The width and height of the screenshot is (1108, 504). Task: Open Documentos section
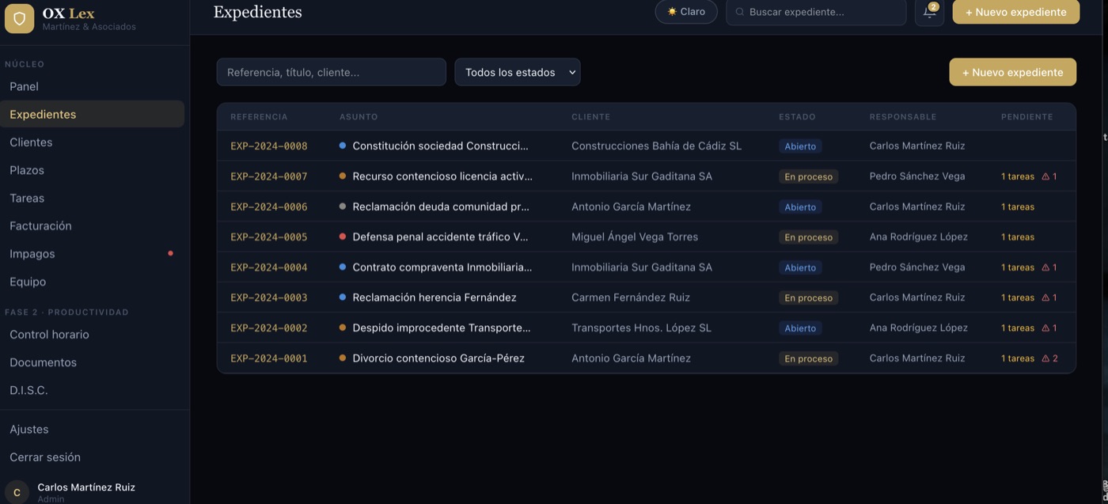(43, 362)
